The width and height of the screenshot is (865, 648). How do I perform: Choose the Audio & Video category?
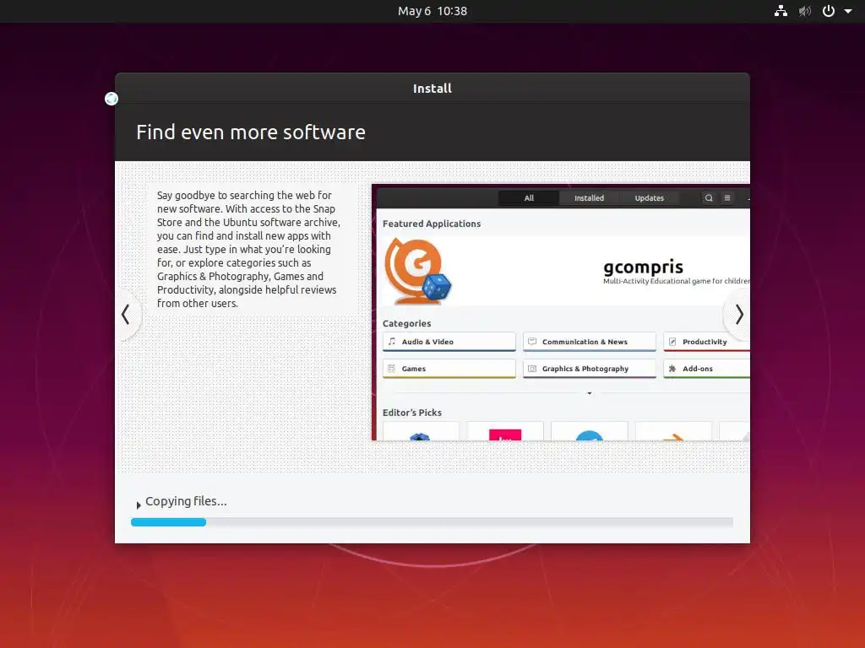point(449,342)
